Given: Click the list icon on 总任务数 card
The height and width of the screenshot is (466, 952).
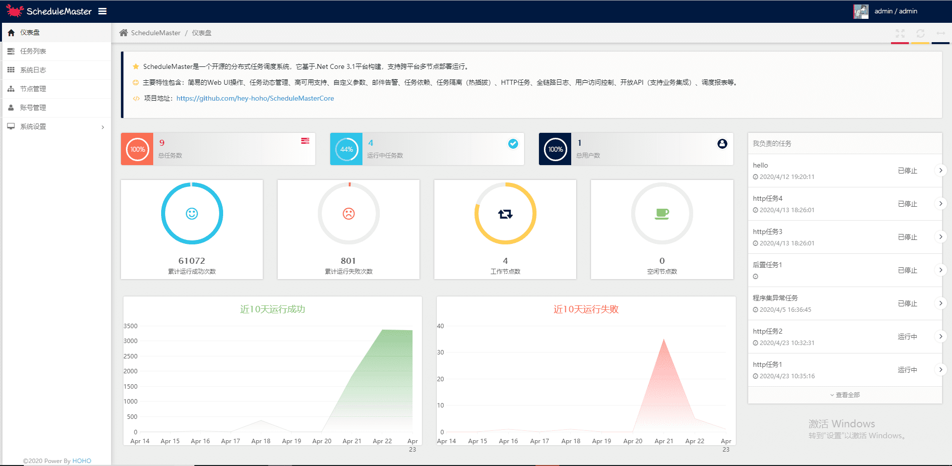Looking at the screenshot, I should (305, 141).
